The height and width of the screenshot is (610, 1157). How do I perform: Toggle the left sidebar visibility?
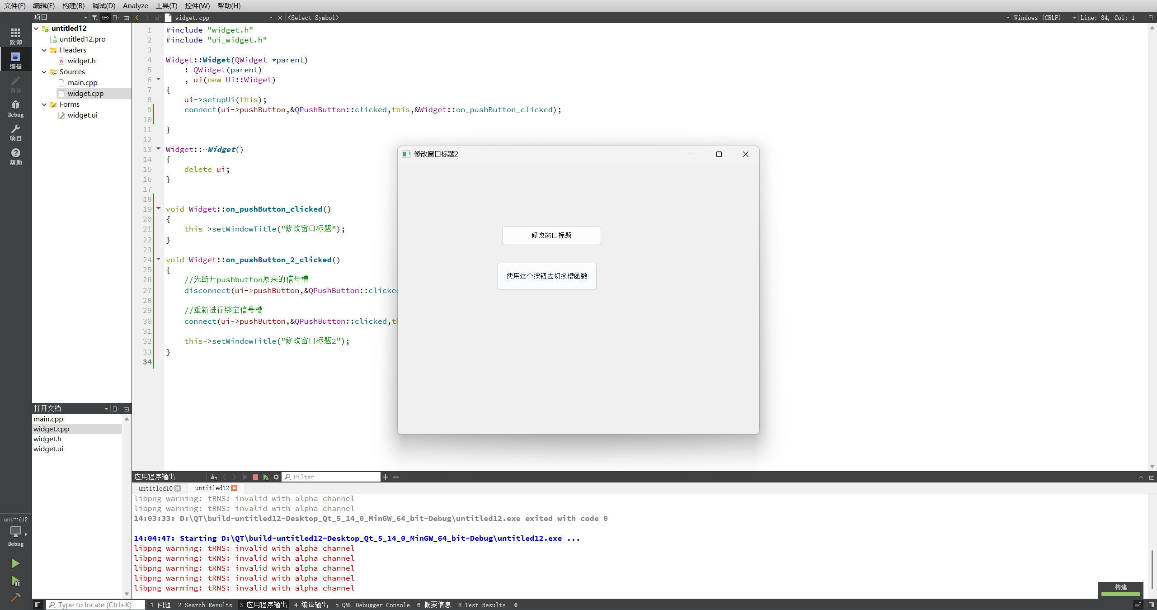point(38,605)
